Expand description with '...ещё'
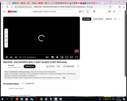The height and width of the screenshot is (101, 127). click(x=63, y=78)
